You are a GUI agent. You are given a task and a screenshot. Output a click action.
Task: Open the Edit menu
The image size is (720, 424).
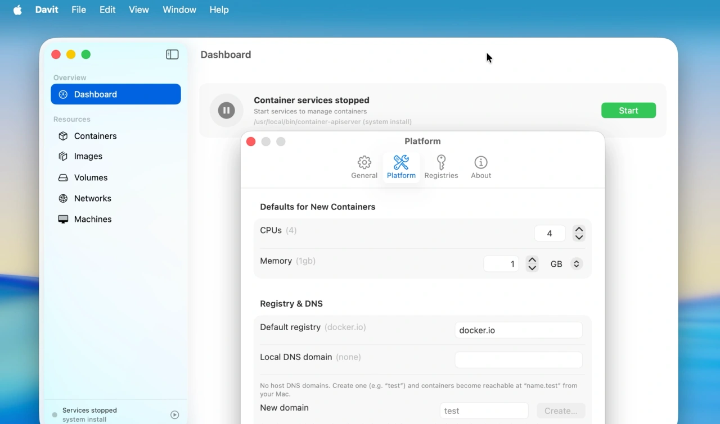[107, 10]
